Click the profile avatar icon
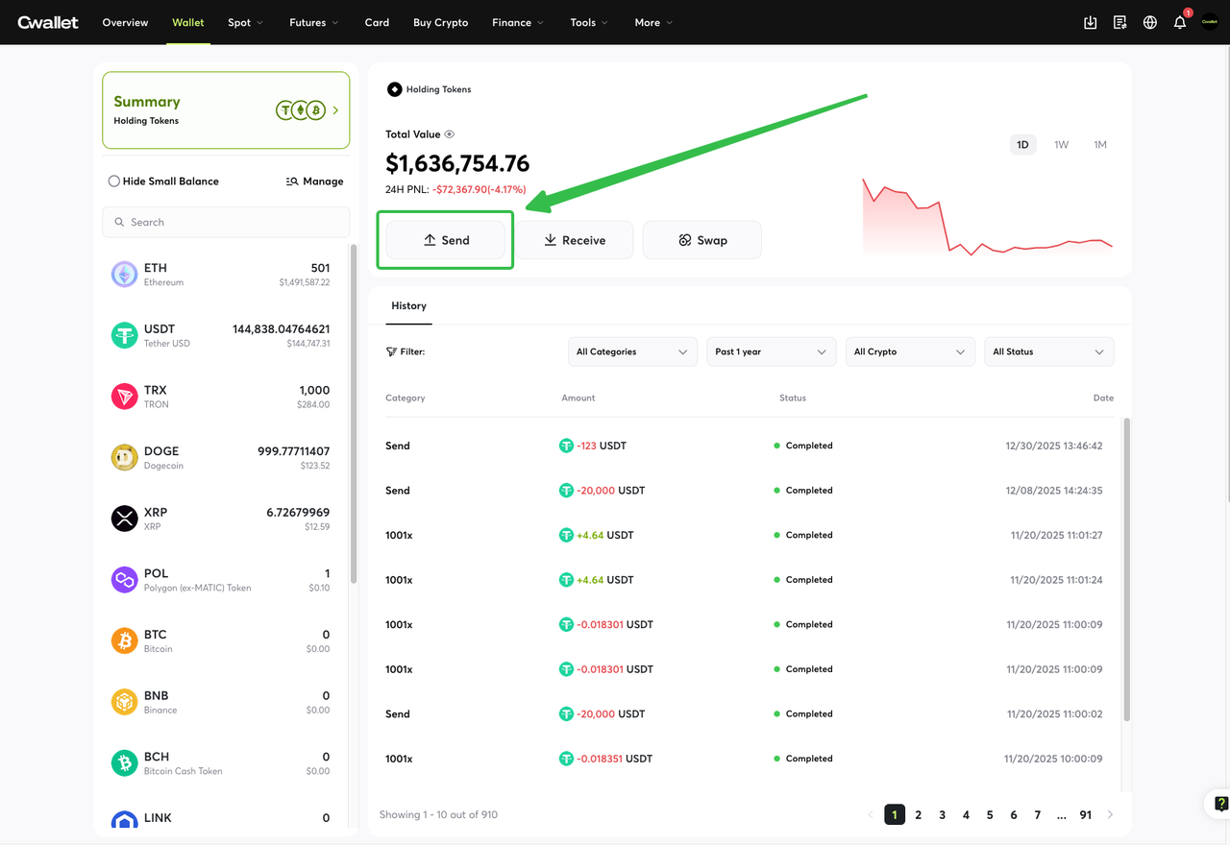Image resolution: width=1230 pixels, height=845 pixels. (1210, 22)
